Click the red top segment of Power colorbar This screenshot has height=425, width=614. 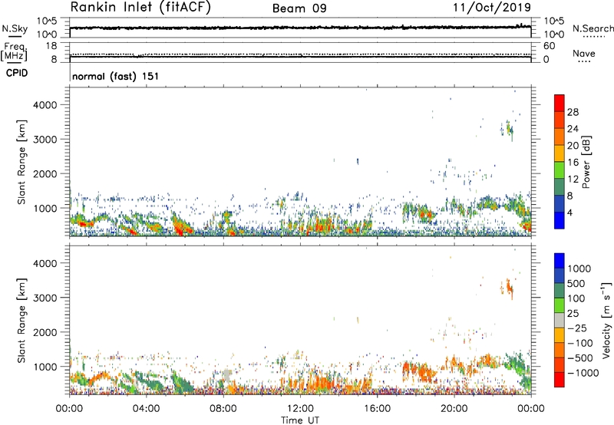click(x=560, y=103)
